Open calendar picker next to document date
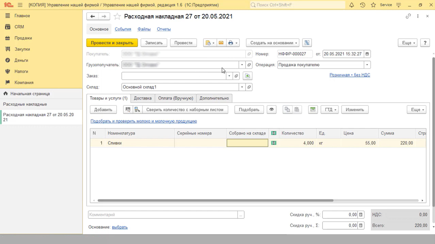 367,54
